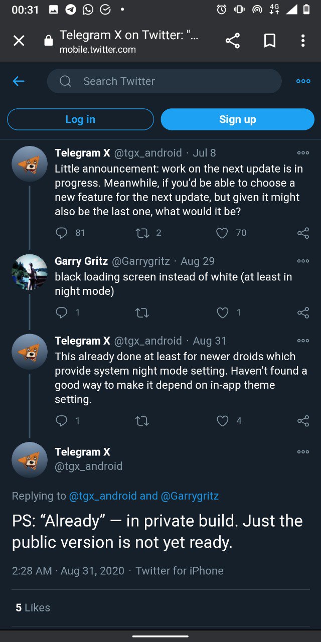Open the Twitter for iPhone source link
Viewport: 321px width, 642px height.
[x=180, y=571]
